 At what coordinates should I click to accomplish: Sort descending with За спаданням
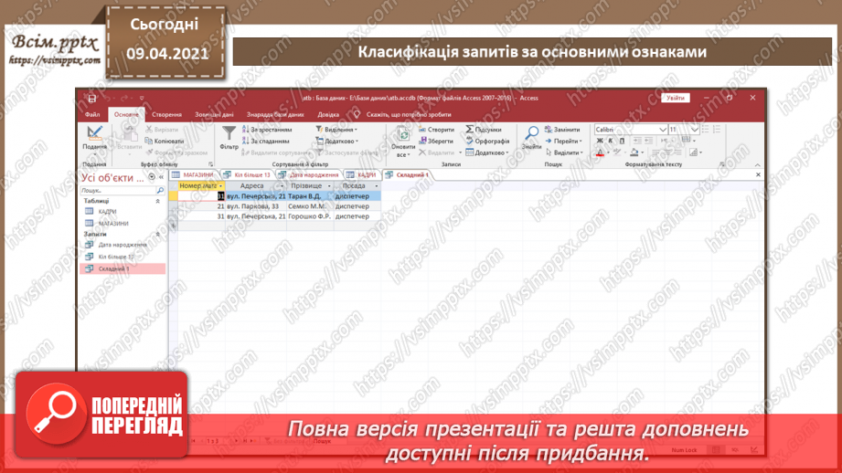265,141
